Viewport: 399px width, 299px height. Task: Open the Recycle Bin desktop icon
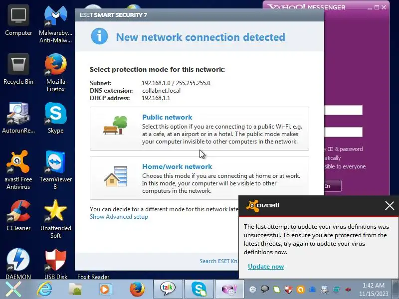tap(18, 69)
